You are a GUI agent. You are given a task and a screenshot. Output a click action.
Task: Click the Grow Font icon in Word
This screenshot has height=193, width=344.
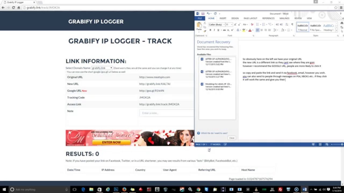[235, 24]
